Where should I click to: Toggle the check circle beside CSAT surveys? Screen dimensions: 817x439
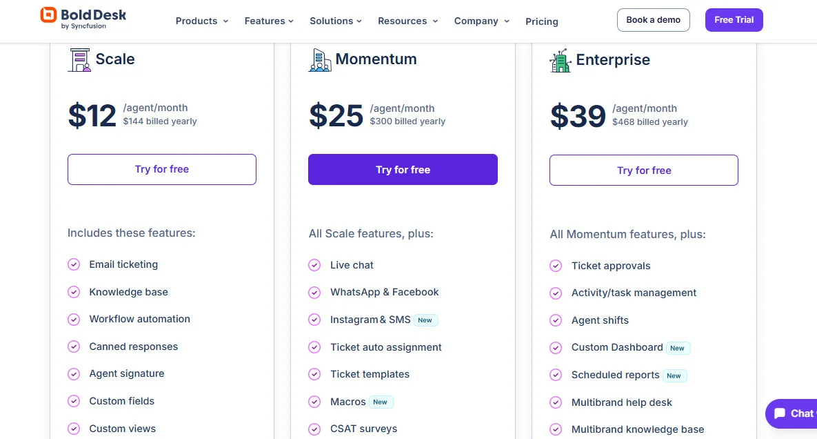tap(314, 429)
